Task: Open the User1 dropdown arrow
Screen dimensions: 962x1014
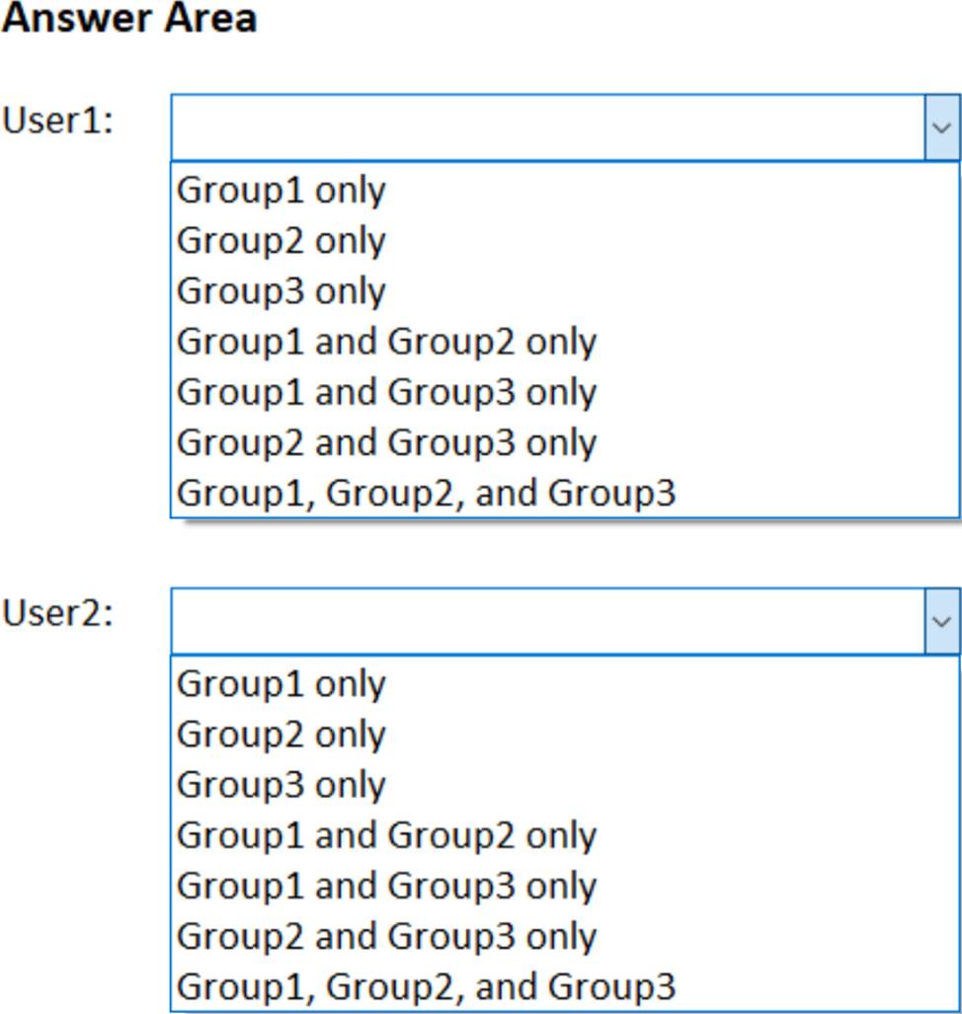Action: [942, 127]
